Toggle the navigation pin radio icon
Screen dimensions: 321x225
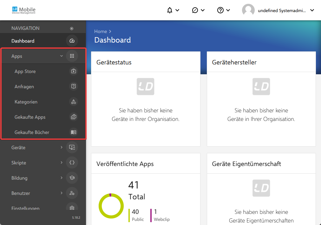tap(72, 29)
